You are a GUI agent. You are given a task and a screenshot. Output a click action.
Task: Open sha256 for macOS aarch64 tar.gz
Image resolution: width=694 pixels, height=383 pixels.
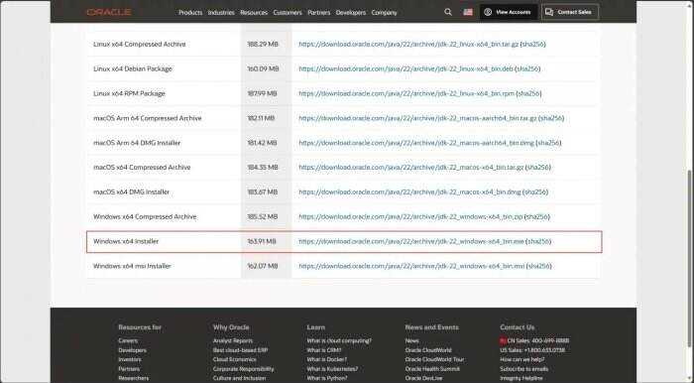coord(551,118)
